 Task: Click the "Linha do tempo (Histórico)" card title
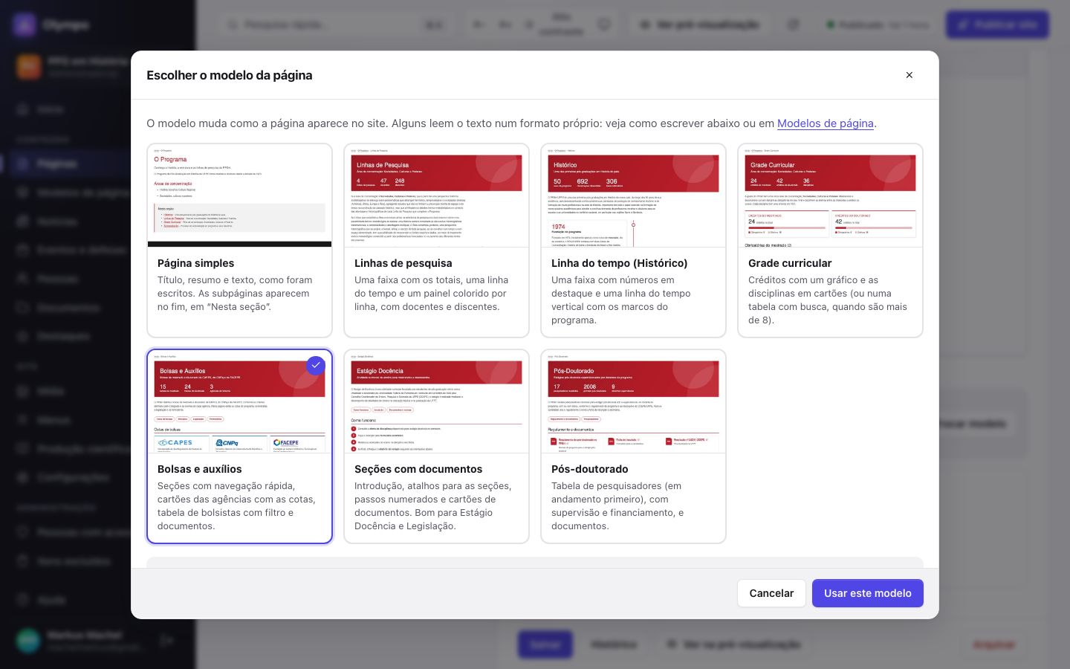pos(619,263)
